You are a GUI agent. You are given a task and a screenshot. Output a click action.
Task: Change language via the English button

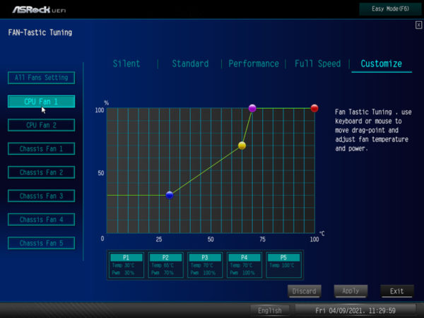270,310
